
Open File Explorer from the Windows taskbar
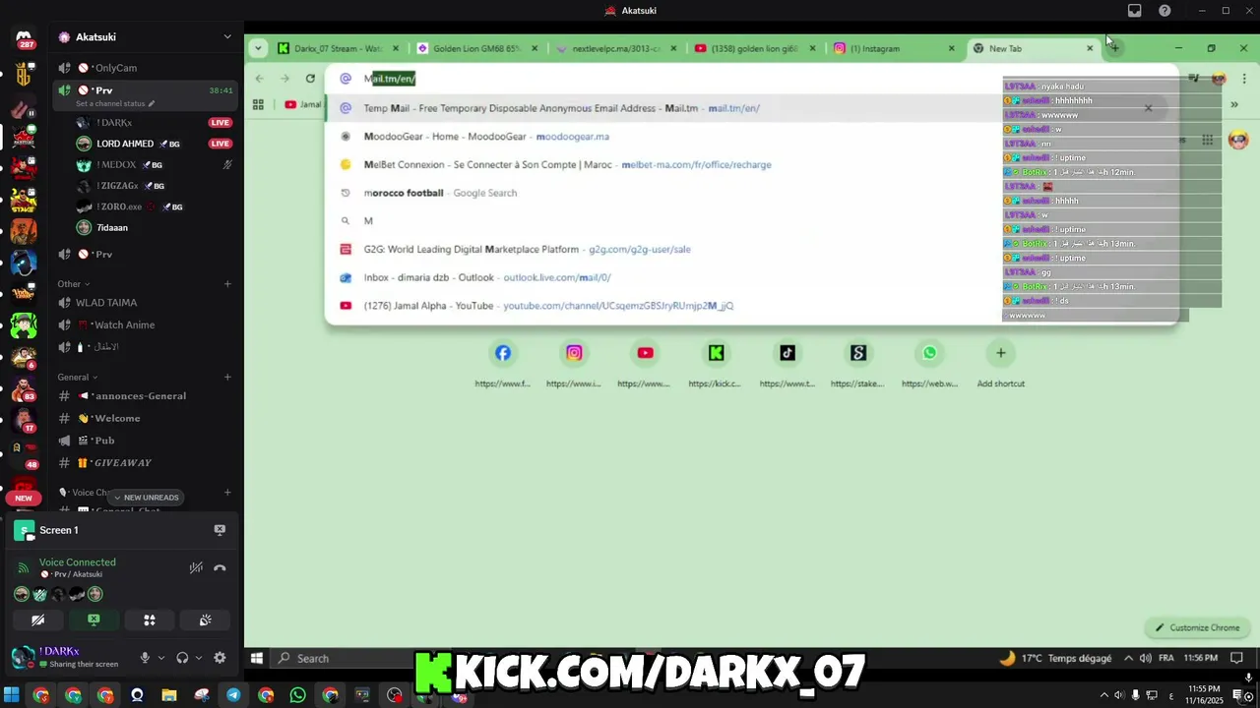169,695
